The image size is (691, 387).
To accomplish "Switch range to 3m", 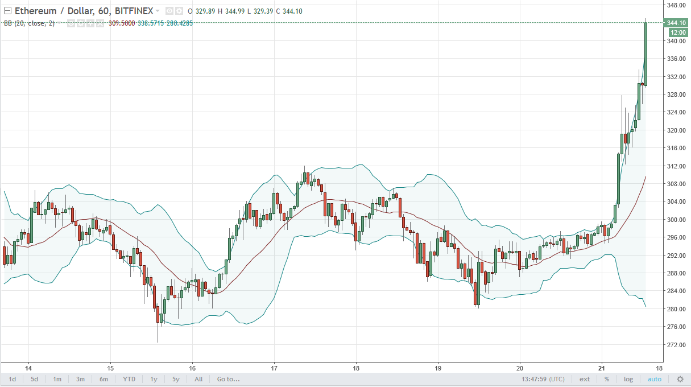I will [x=80, y=379].
